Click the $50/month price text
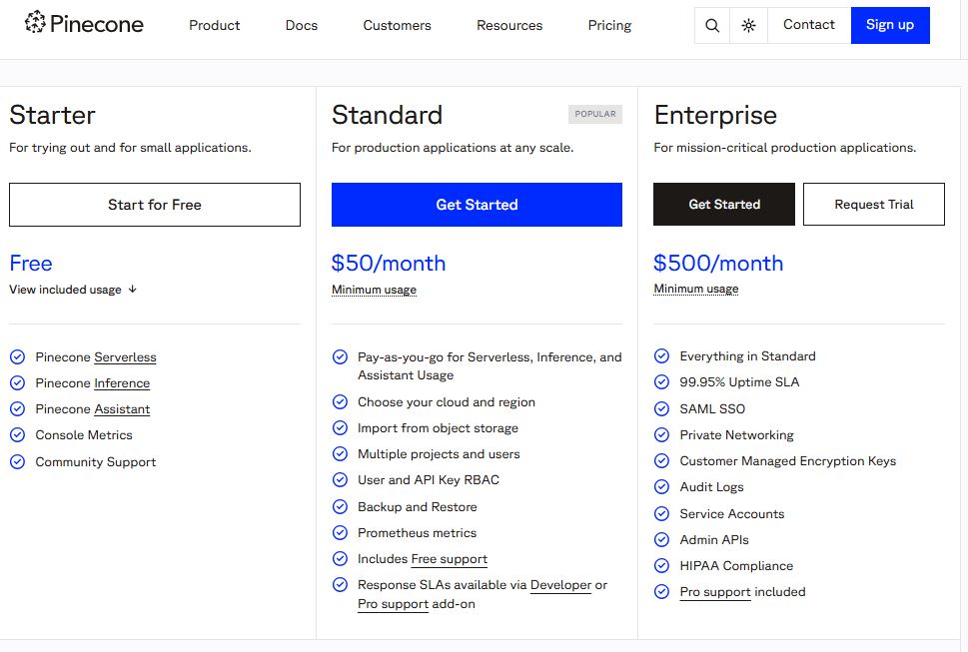Image resolution: width=968 pixels, height=652 pixels. pos(389,264)
